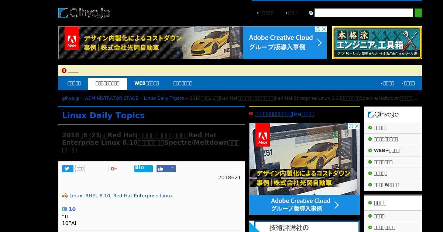Click the Linux Daily Topics section heading
443x232 pixels.
point(103,115)
